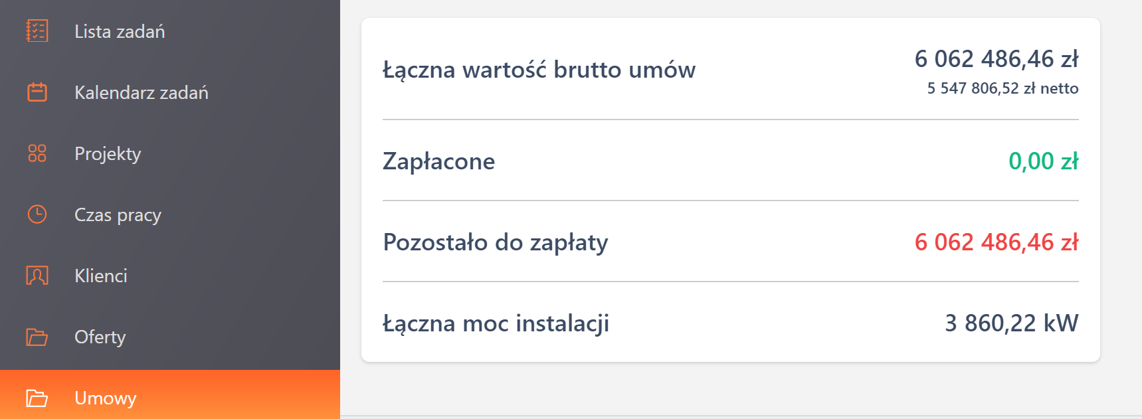The width and height of the screenshot is (1142, 419).
Task: Switch to the Projekty section
Action: click(108, 153)
